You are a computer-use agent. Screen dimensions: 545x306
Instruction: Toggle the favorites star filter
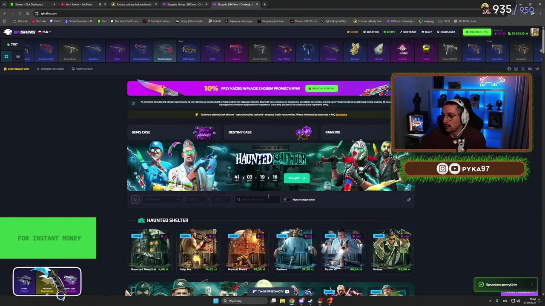click(135, 199)
